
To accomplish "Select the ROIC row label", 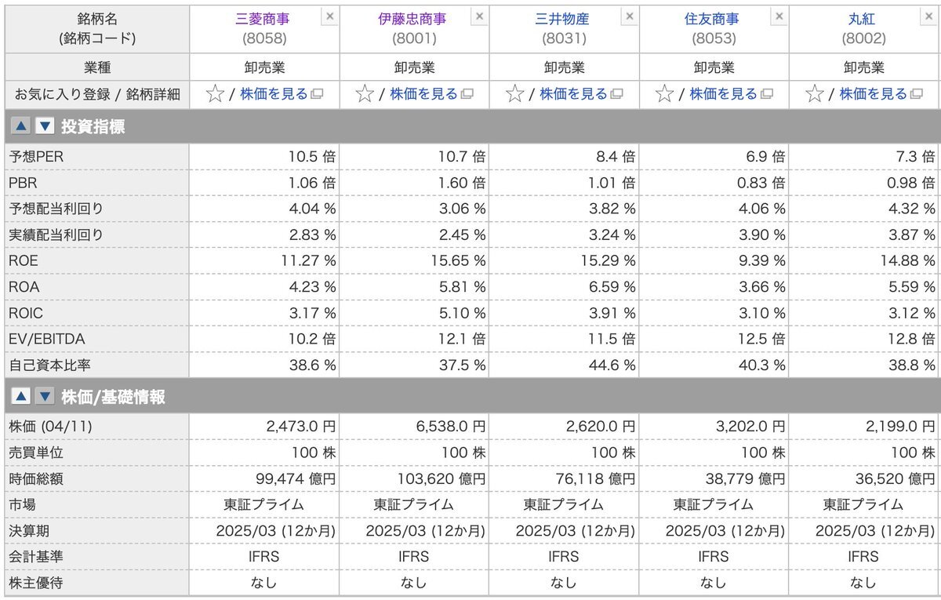I will click(26, 313).
